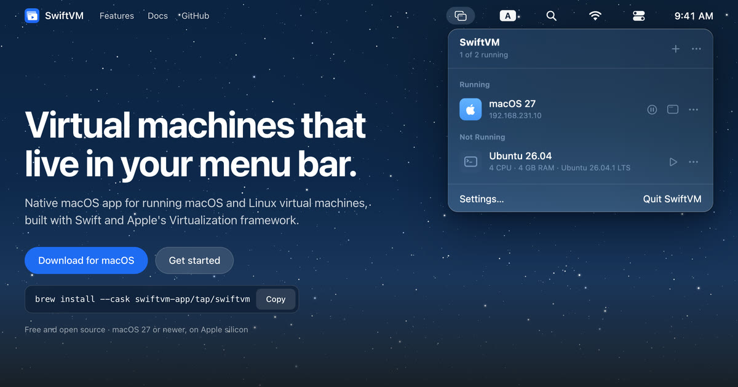Open more options for Ubuntu 26.04
This screenshot has width=738, height=387.
click(694, 162)
